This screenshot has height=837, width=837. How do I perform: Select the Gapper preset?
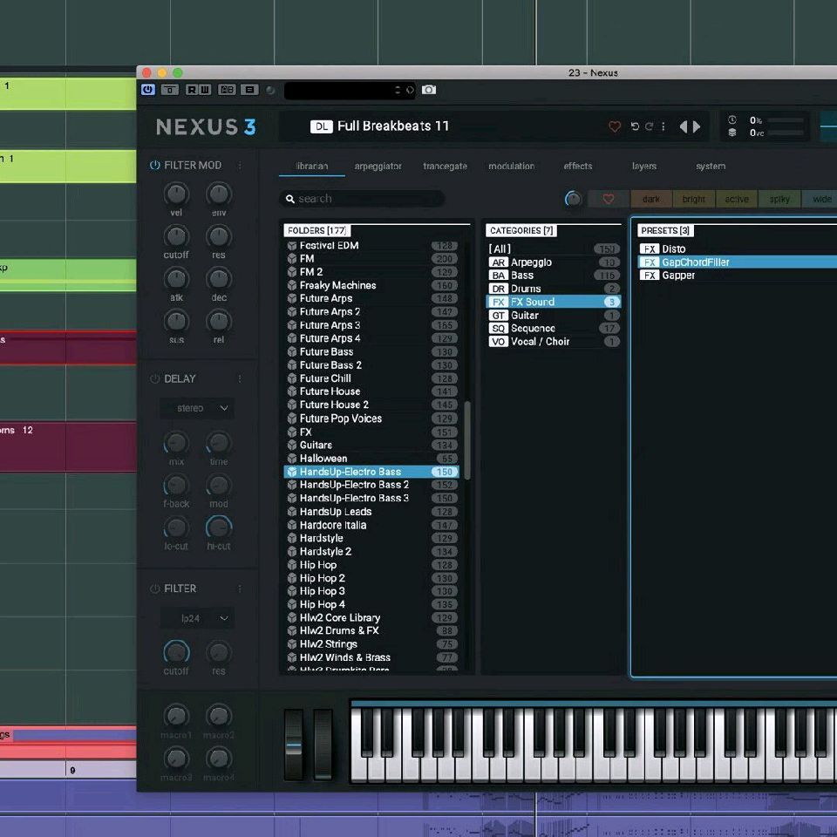(x=677, y=276)
